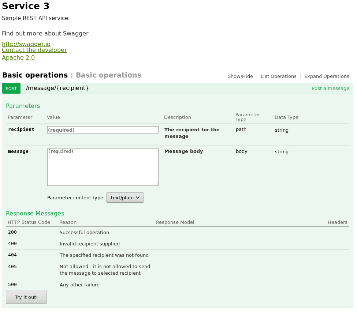Viewport: 357px width, 312px height.
Task: Click the Response Messages section heading
Action: [35, 214]
